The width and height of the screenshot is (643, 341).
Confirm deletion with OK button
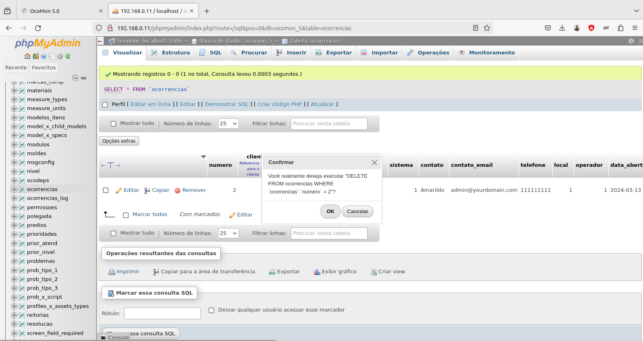click(x=330, y=212)
